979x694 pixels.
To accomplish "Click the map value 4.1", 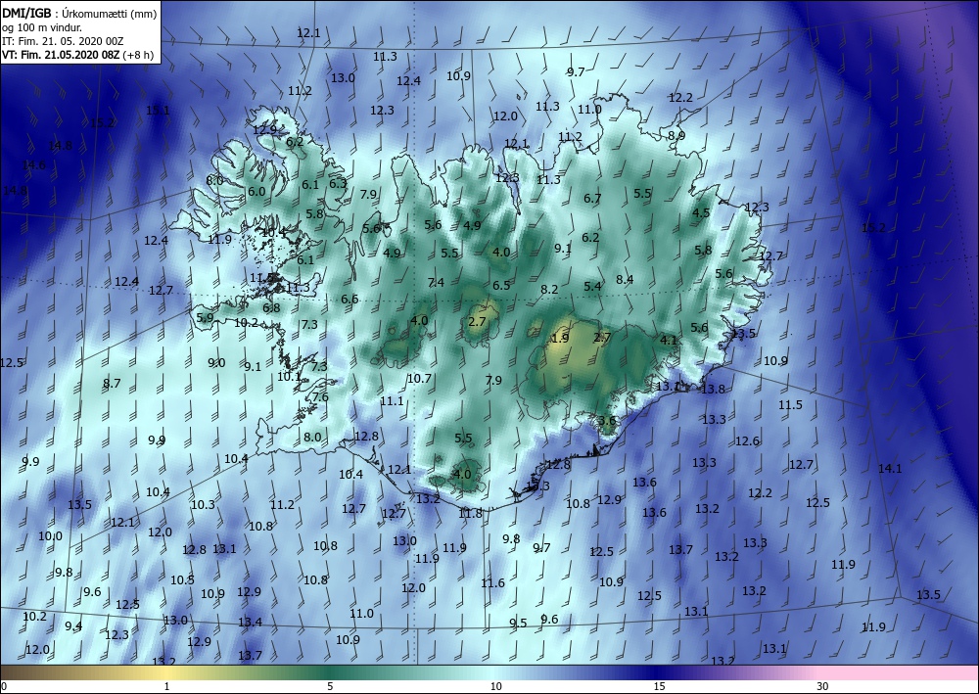I will pos(669,341).
